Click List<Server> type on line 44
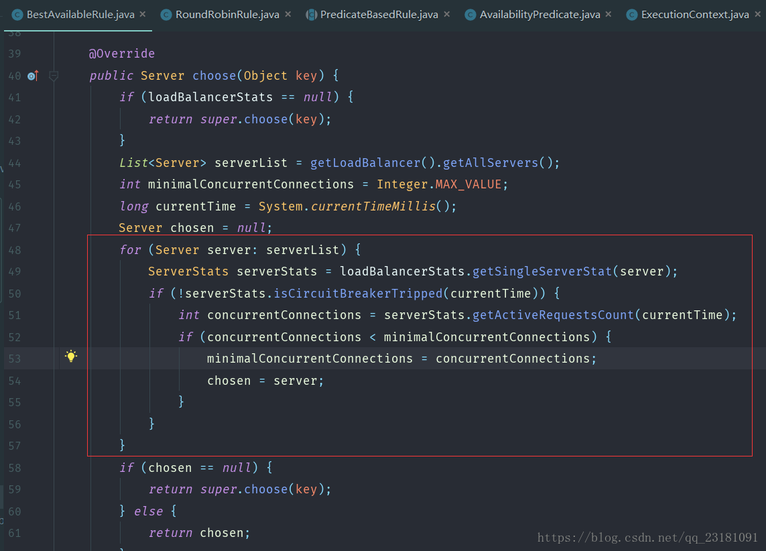 tap(163, 163)
